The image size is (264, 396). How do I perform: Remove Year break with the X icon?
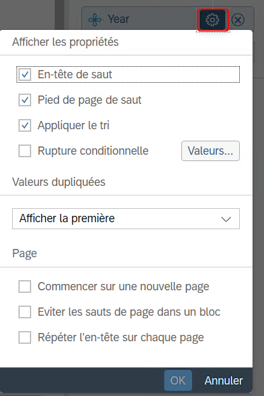238,20
